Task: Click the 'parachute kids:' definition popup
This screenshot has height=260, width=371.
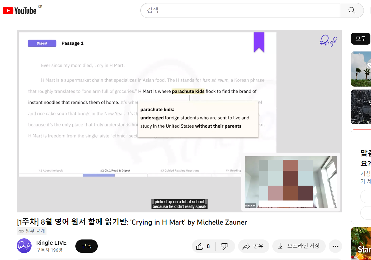Action: pos(198,119)
